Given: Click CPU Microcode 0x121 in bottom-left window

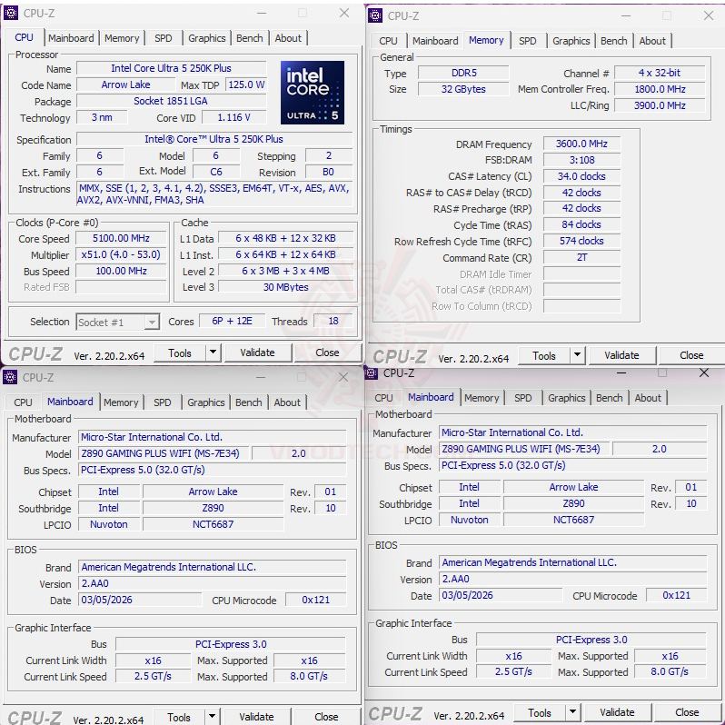Looking at the screenshot, I should (316, 601).
